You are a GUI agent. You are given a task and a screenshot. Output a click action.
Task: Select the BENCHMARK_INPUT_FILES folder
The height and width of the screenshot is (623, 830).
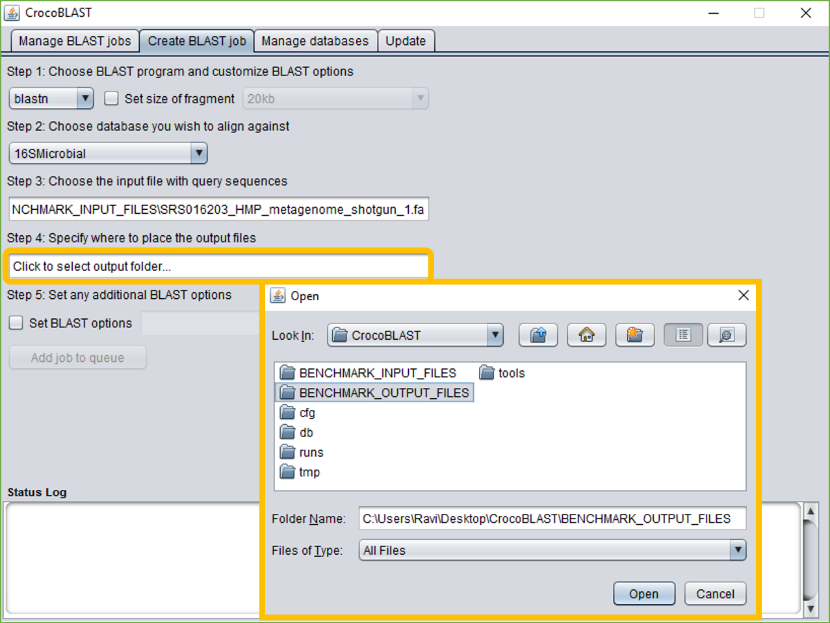pyautogui.click(x=368, y=373)
